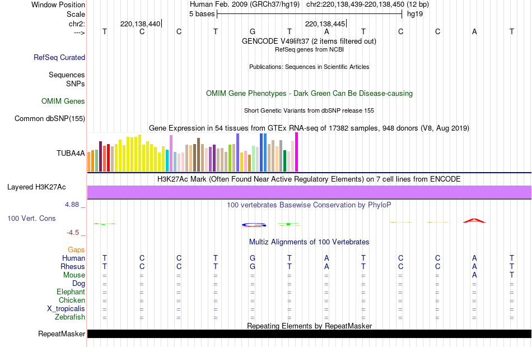This screenshot has height=347, width=532.
Task: Click the A base in the Mouse row
Action: (474, 275)
